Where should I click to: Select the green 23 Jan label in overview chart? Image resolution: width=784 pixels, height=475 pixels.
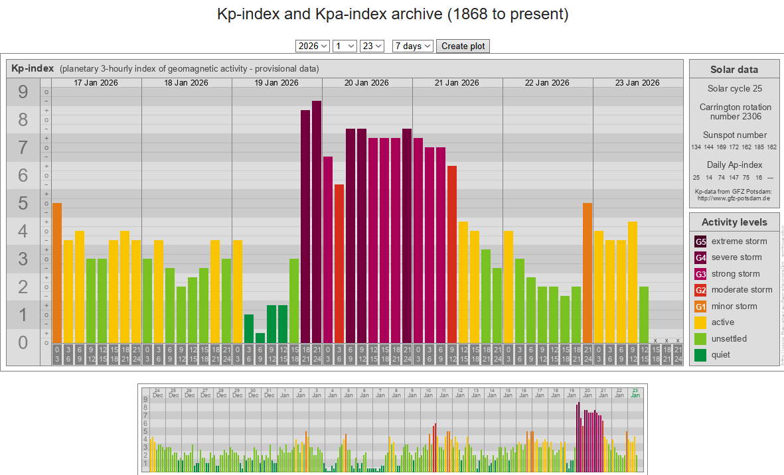635,392
